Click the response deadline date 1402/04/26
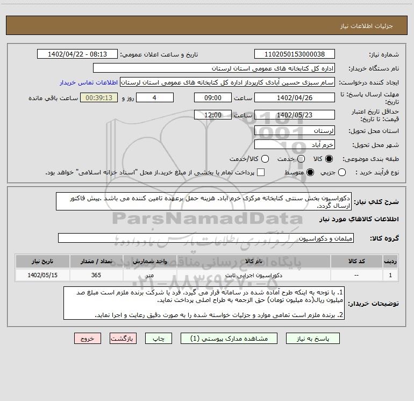The width and height of the screenshot is (414, 401). click(x=295, y=97)
